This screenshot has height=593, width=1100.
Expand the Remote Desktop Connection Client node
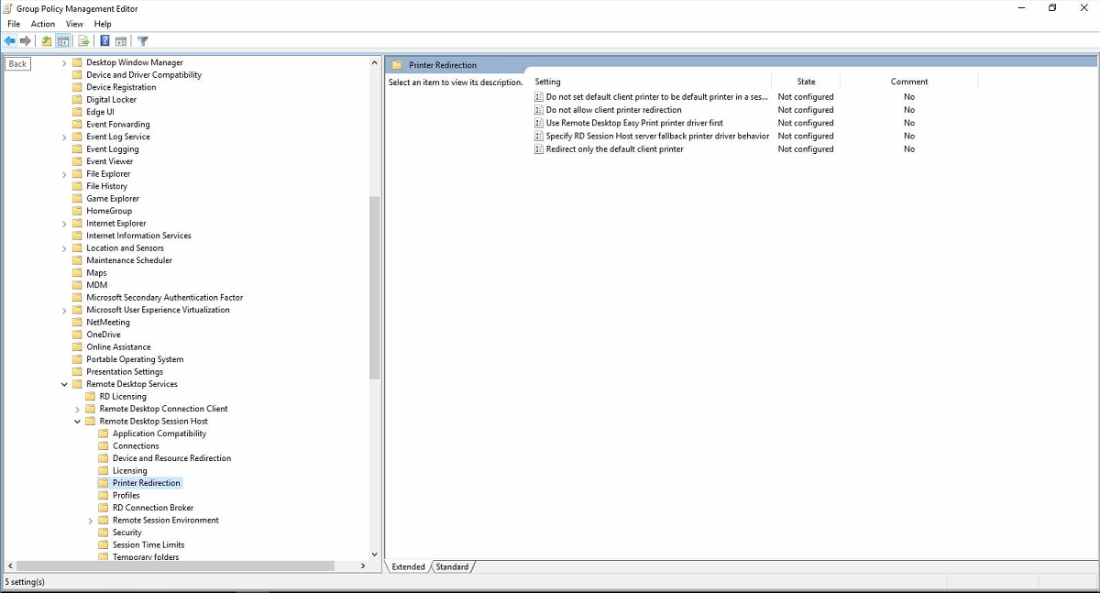point(77,409)
